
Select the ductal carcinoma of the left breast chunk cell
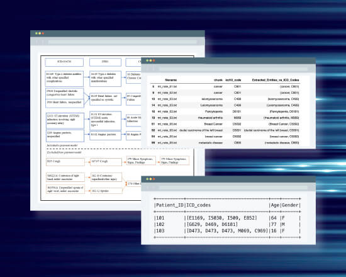coord(201,130)
